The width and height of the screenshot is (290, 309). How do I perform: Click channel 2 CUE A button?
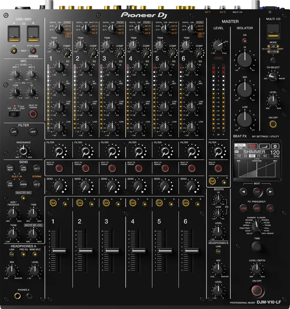(x=80, y=203)
